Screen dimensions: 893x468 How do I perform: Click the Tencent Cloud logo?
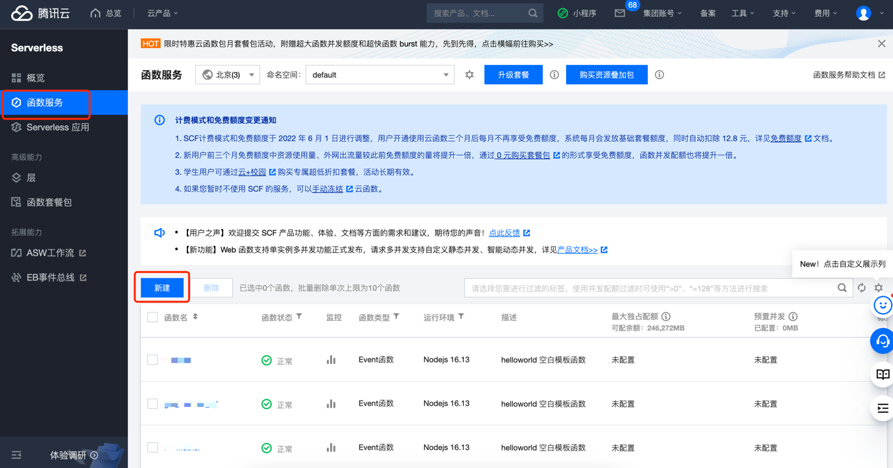point(40,13)
